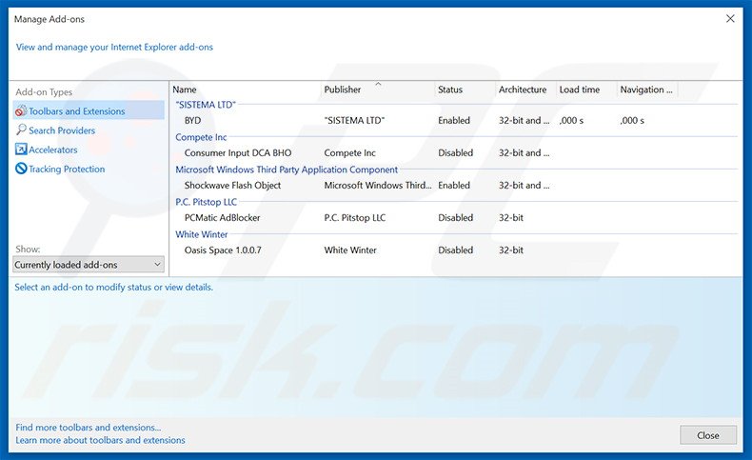Select the BYD add-on row

click(193, 121)
